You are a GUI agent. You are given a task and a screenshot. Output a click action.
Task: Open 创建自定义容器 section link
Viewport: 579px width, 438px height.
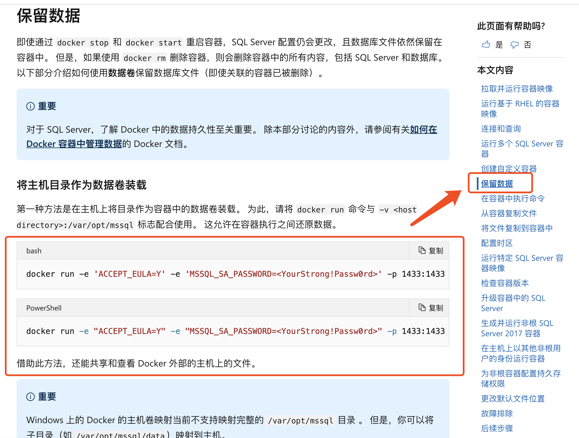click(509, 169)
